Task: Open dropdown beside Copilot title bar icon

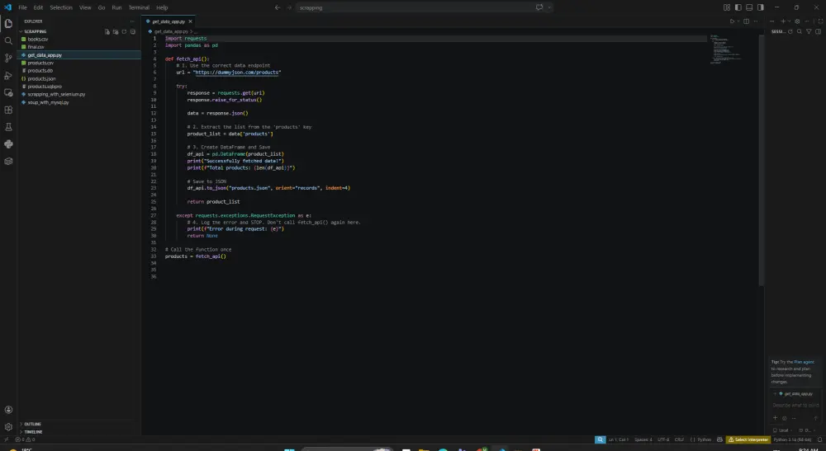Action: point(549,7)
